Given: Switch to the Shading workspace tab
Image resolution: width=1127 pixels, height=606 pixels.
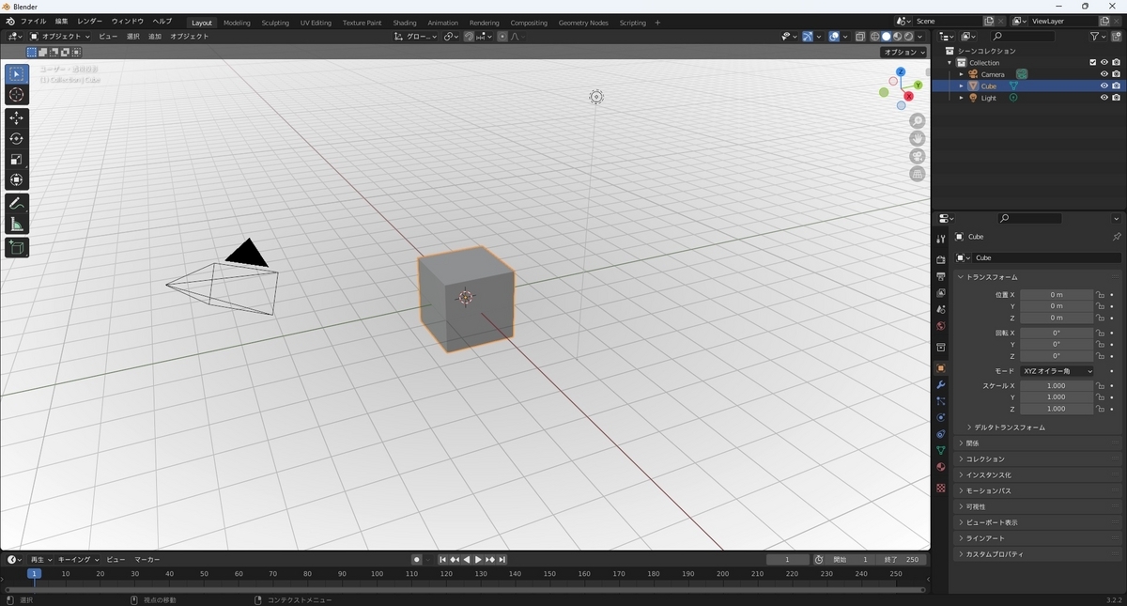Looking at the screenshot, I should [x=405, y=23].
